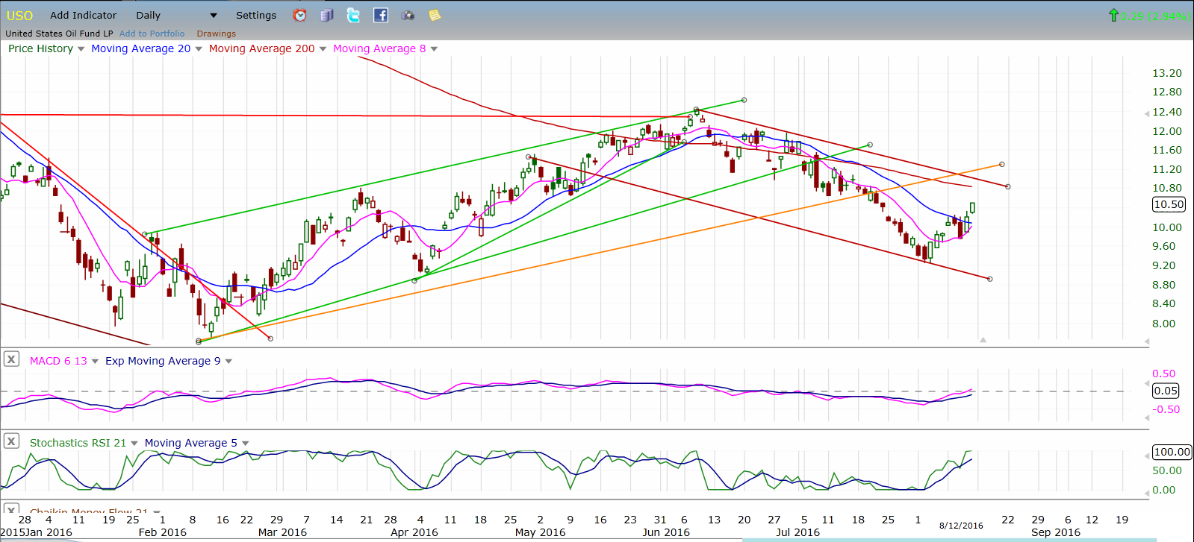Click the United States Oil Fund LP name

59,34
